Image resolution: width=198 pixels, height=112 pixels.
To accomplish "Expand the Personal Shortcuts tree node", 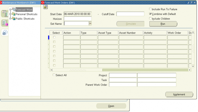I will coord(10,14).
